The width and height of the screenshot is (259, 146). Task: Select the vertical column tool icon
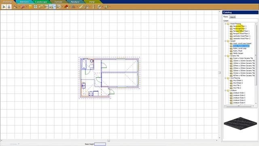coord(93,7)
